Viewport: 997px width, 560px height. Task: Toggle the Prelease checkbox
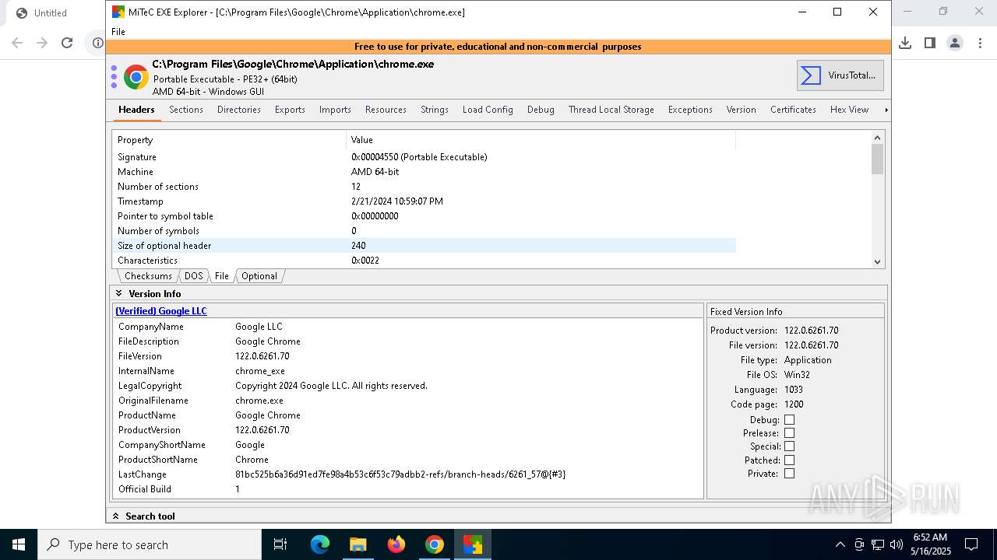tap(789, 432)
